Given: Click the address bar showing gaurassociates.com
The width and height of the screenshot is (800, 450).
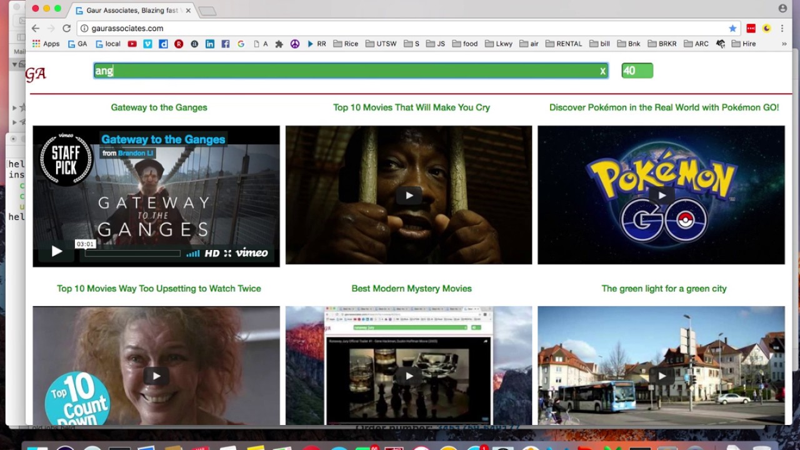Looking at the screenshot, I should click(x=407, y=28).
